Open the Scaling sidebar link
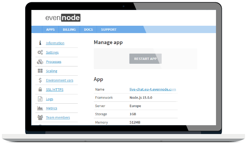Screen dimensions: 247x144 [52, 71]
